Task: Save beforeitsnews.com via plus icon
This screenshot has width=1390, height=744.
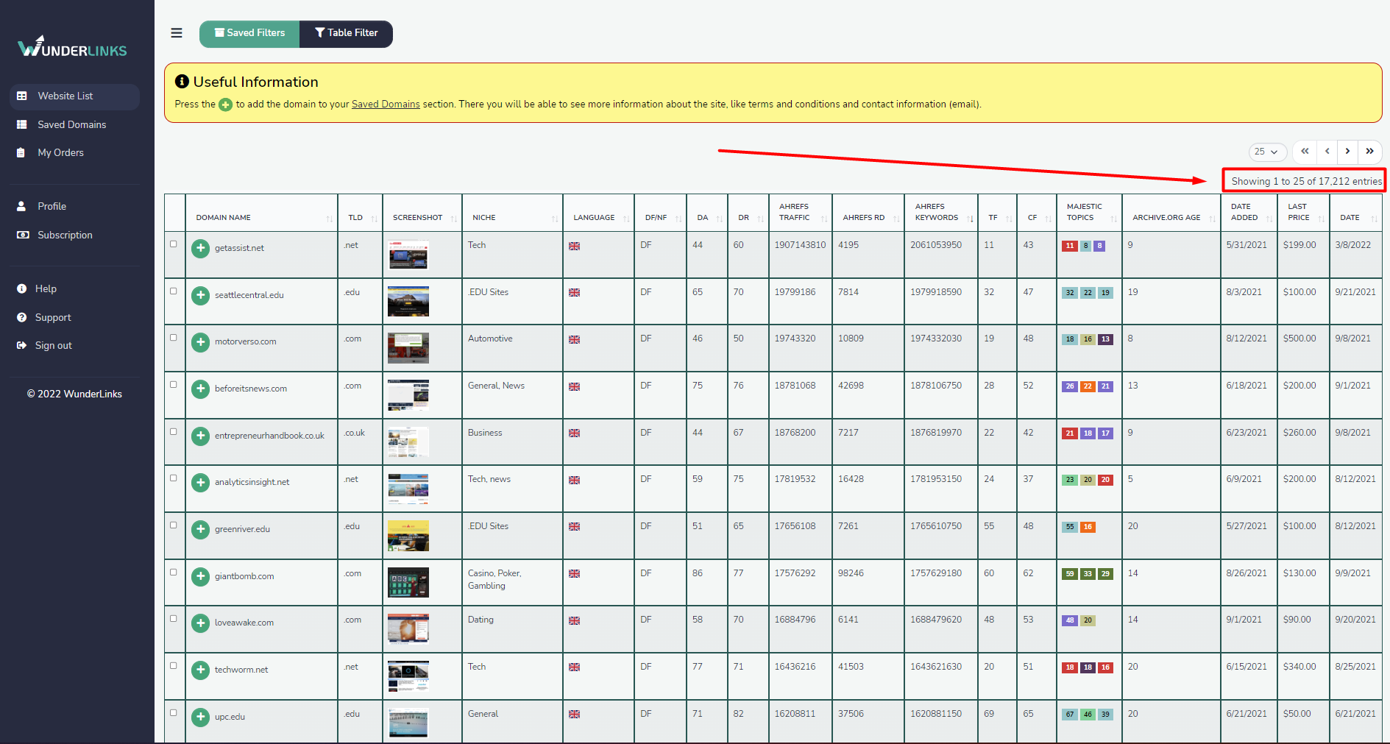Action: 200,389
